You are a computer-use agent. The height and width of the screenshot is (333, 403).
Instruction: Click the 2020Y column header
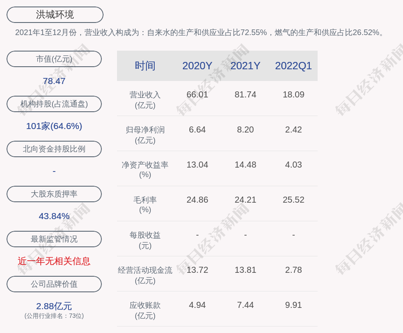[x=197, y=66]
